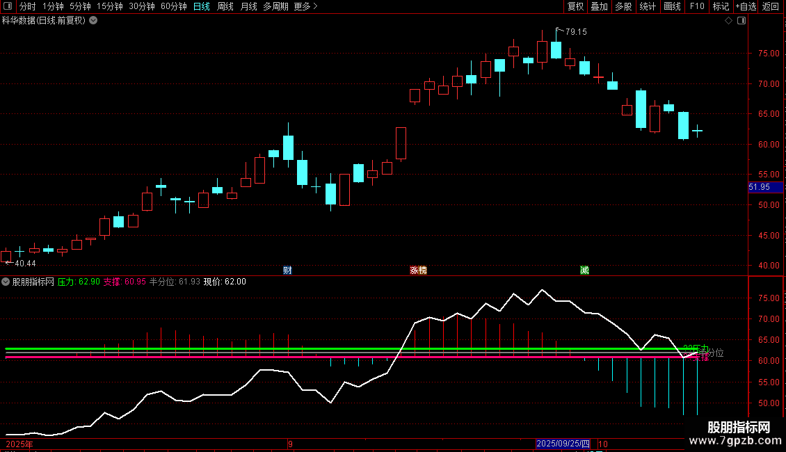Image resolution: width=786 pixels, height=452 pixels.
Task: Click the 79.15 high price label
Action: pyautogui.click(x=576, y=32)
